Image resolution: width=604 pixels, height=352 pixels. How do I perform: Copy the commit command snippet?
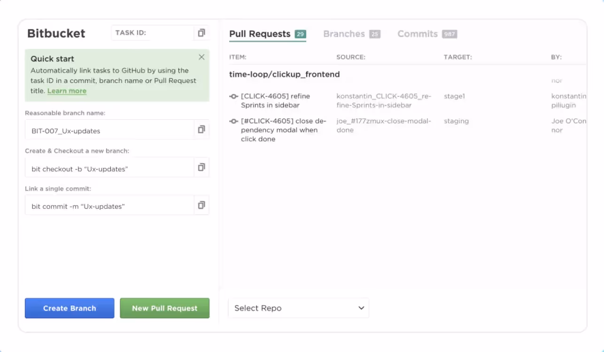202,205
